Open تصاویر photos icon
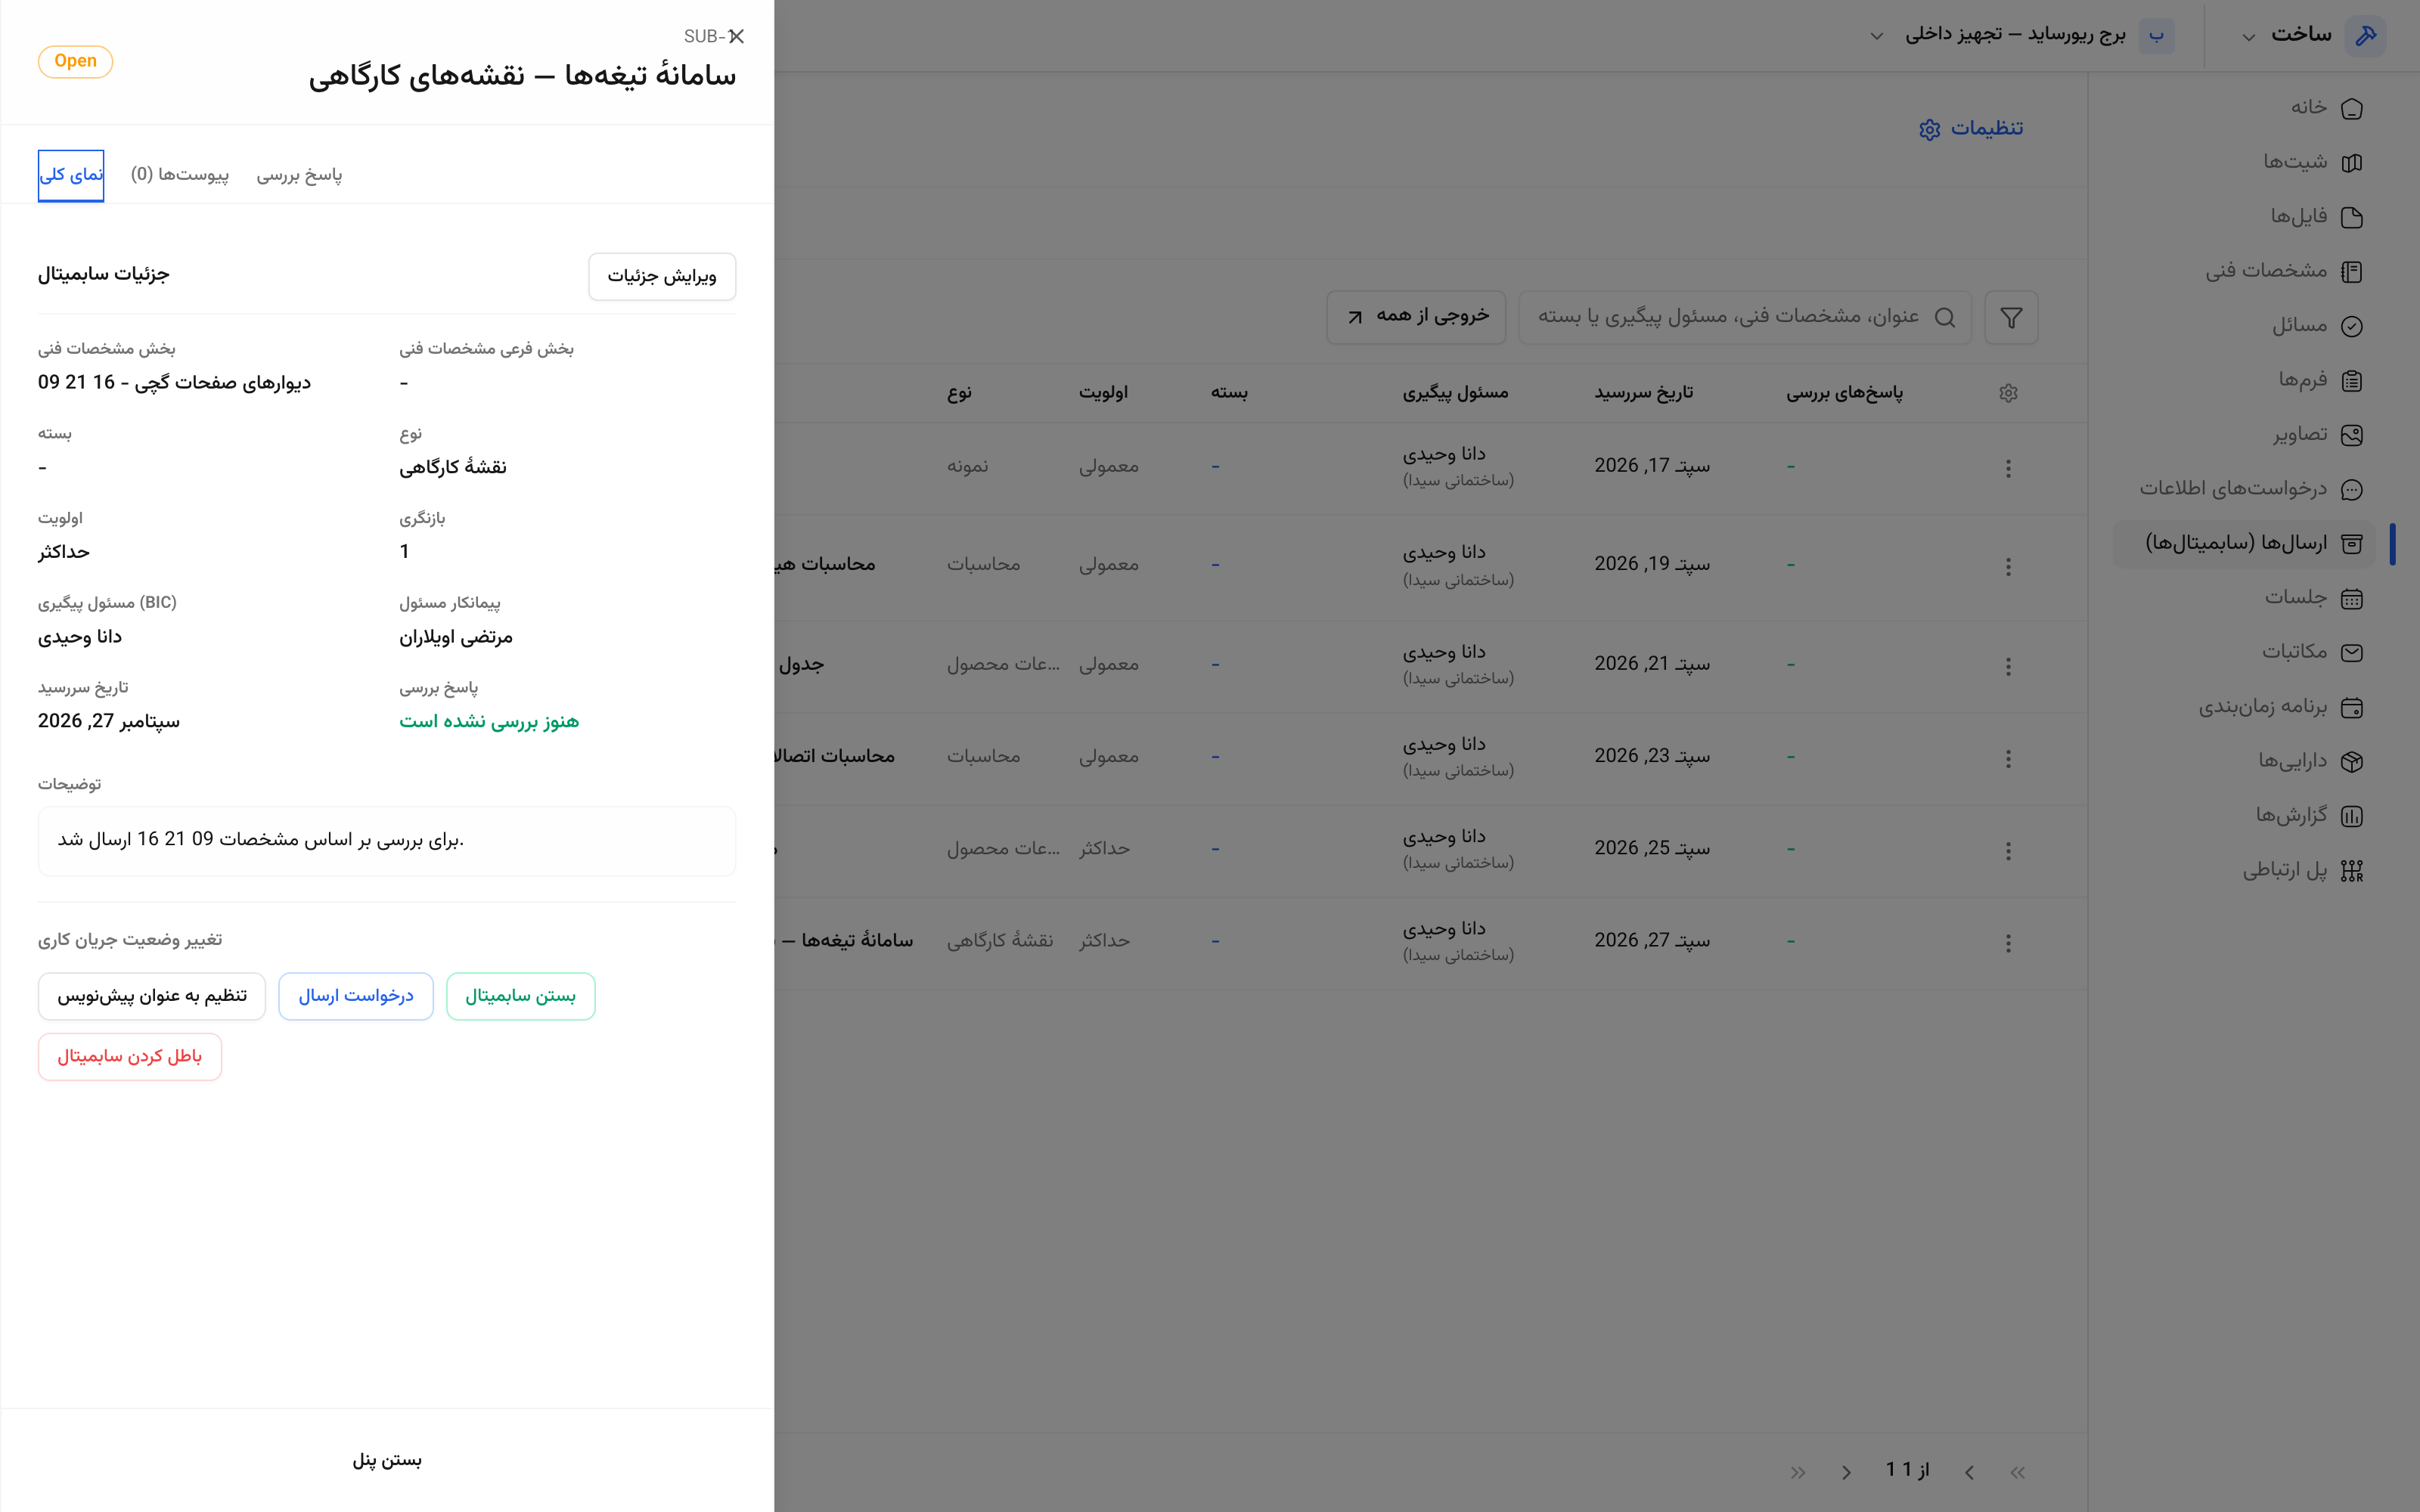 (2352, 435)
